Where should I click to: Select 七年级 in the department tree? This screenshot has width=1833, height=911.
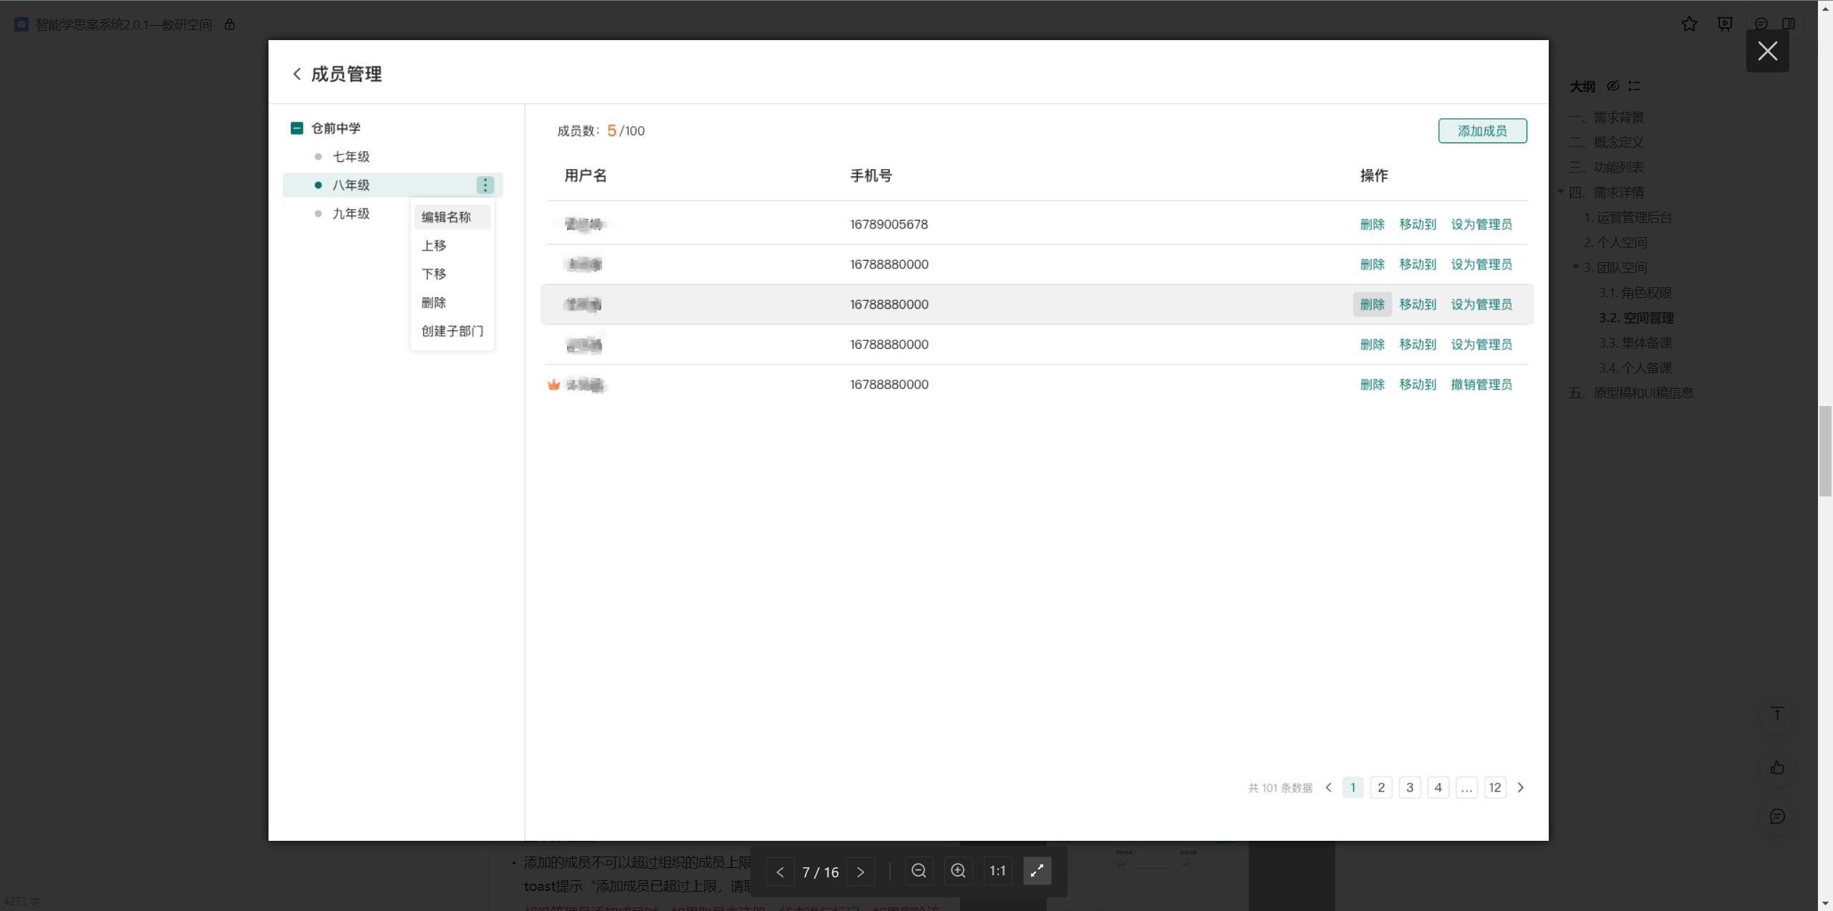click(351, 156)
